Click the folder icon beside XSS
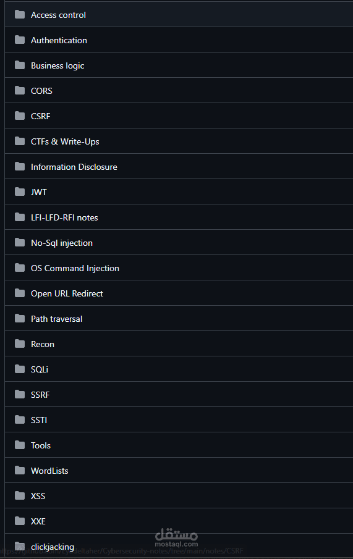This screenshot has width=353, height=559. pos(20,495)
